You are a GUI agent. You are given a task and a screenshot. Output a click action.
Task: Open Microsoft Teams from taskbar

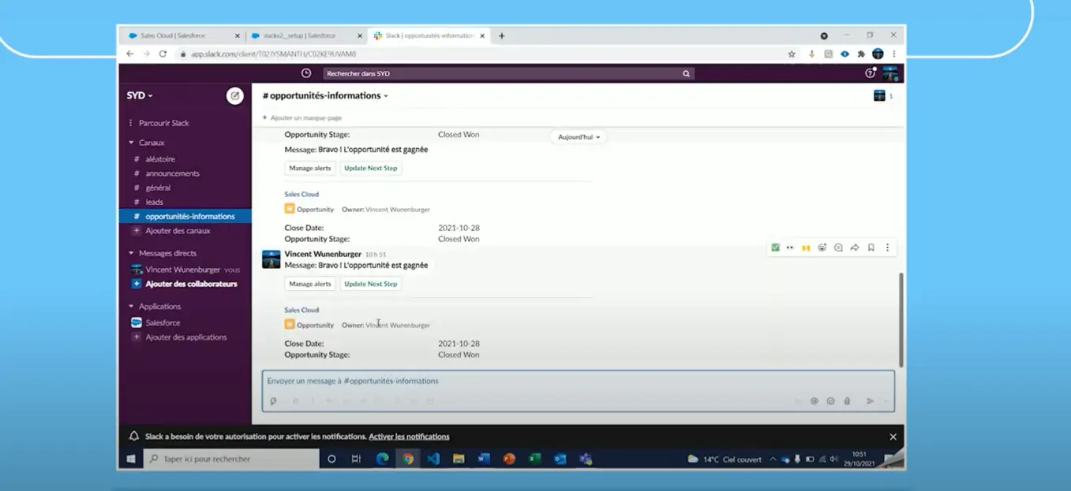pyautogui.click(x=585, y=459)
